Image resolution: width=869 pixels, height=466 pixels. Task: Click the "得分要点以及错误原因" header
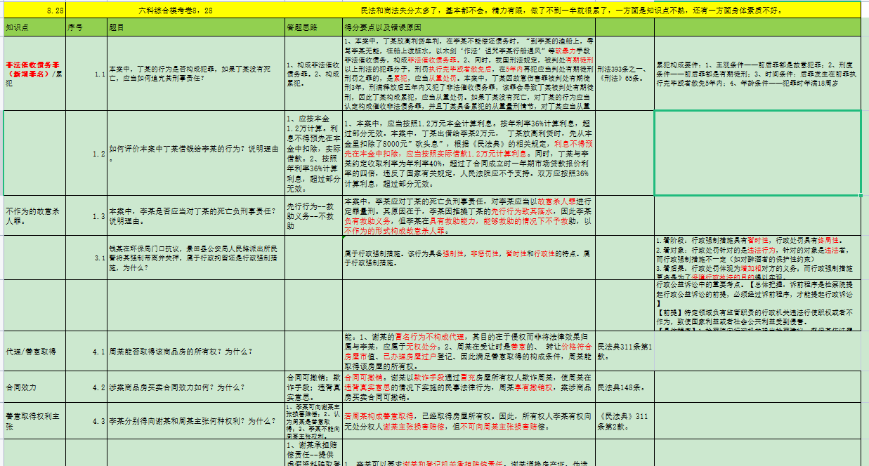pos(469,28)
